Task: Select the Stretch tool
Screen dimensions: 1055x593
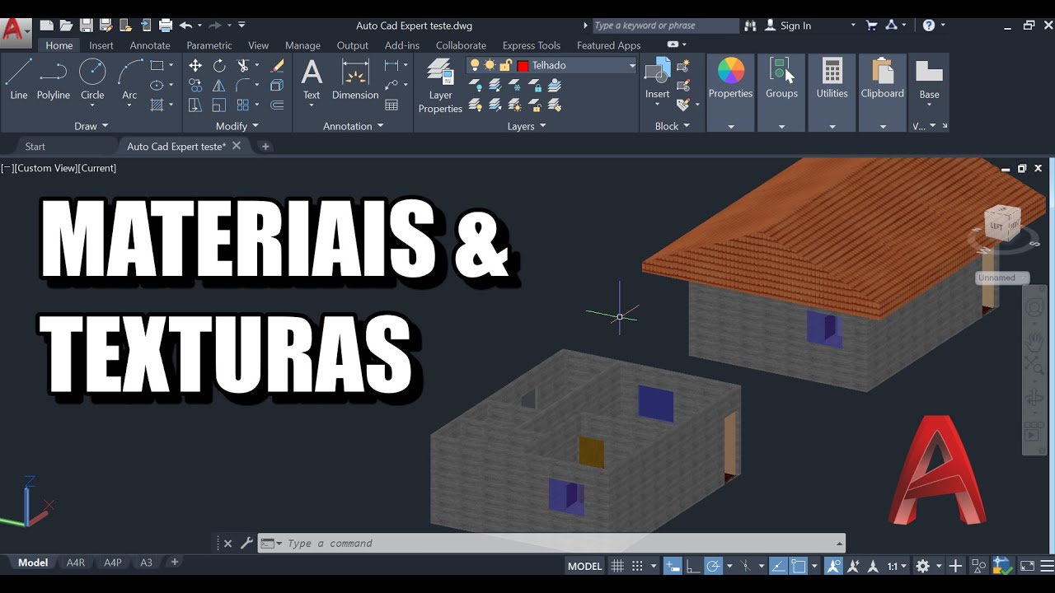Action: pyautogui.click(x=195, y=105)
